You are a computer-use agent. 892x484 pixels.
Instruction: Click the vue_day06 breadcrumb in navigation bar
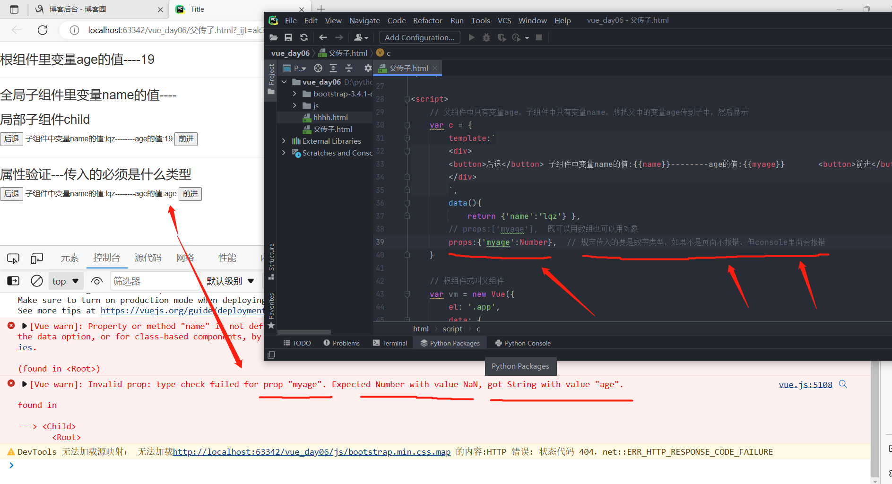click(290, 53)
